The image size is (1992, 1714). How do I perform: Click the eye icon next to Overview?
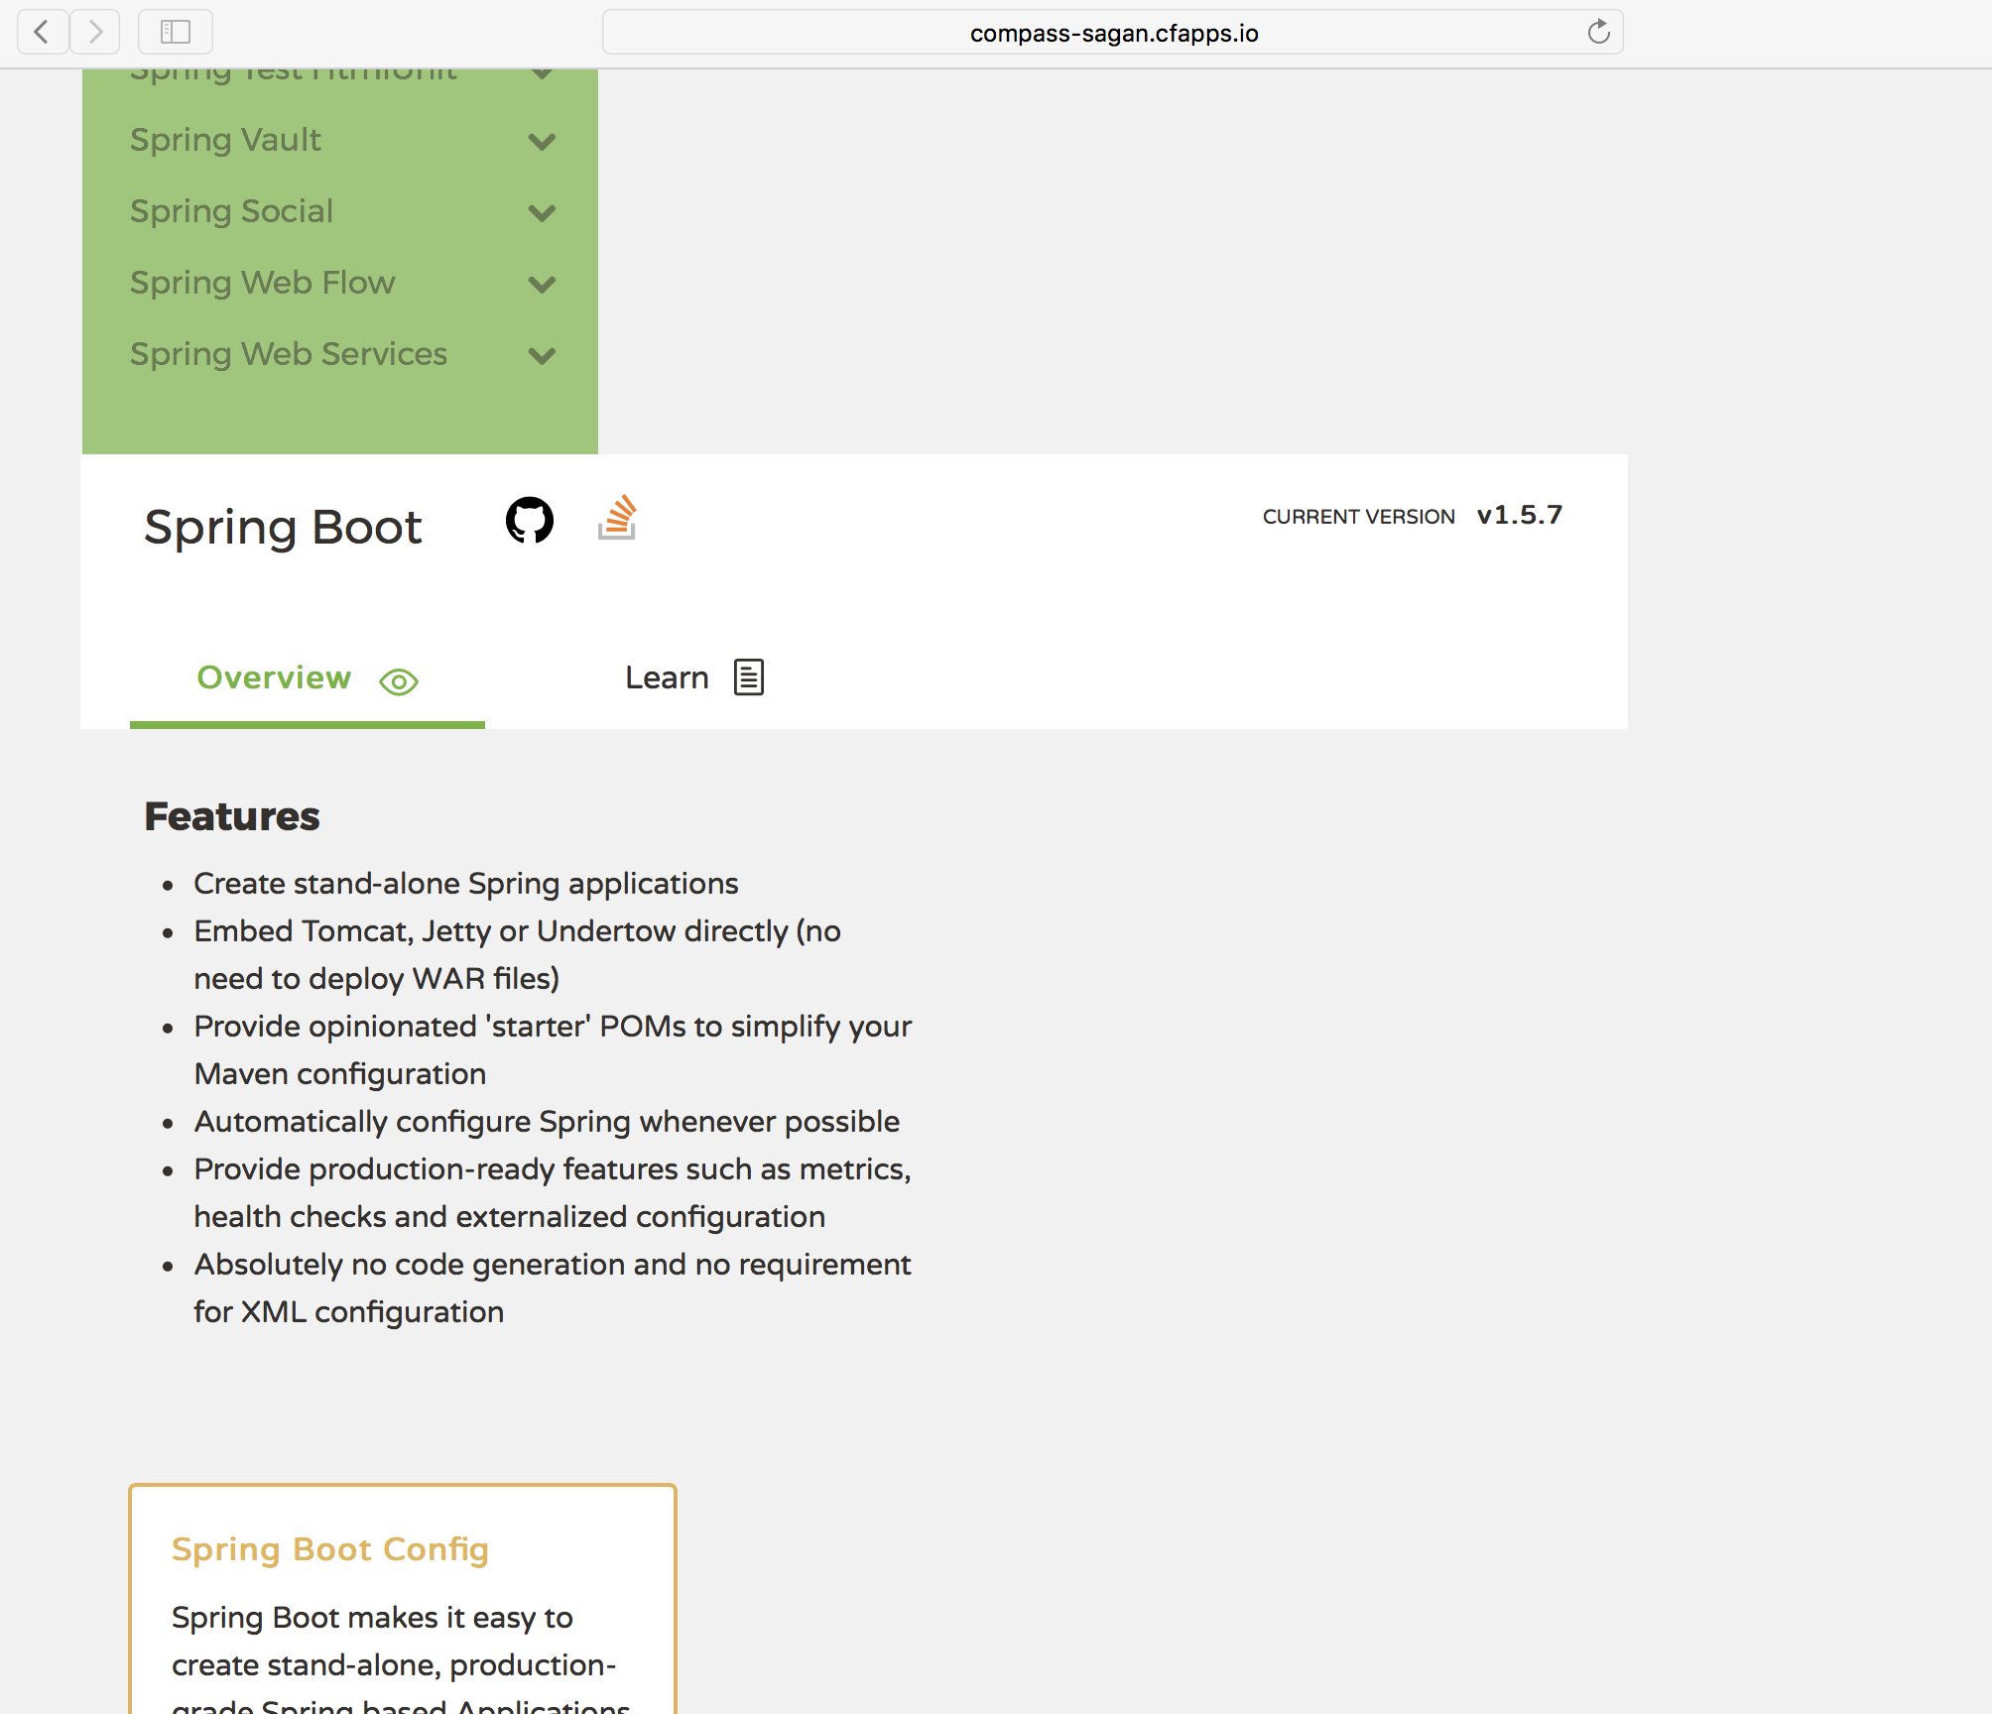click(x=399, y=681)
